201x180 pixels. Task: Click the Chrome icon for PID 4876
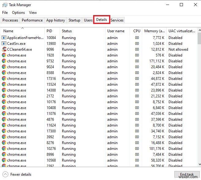coord(4,119)
